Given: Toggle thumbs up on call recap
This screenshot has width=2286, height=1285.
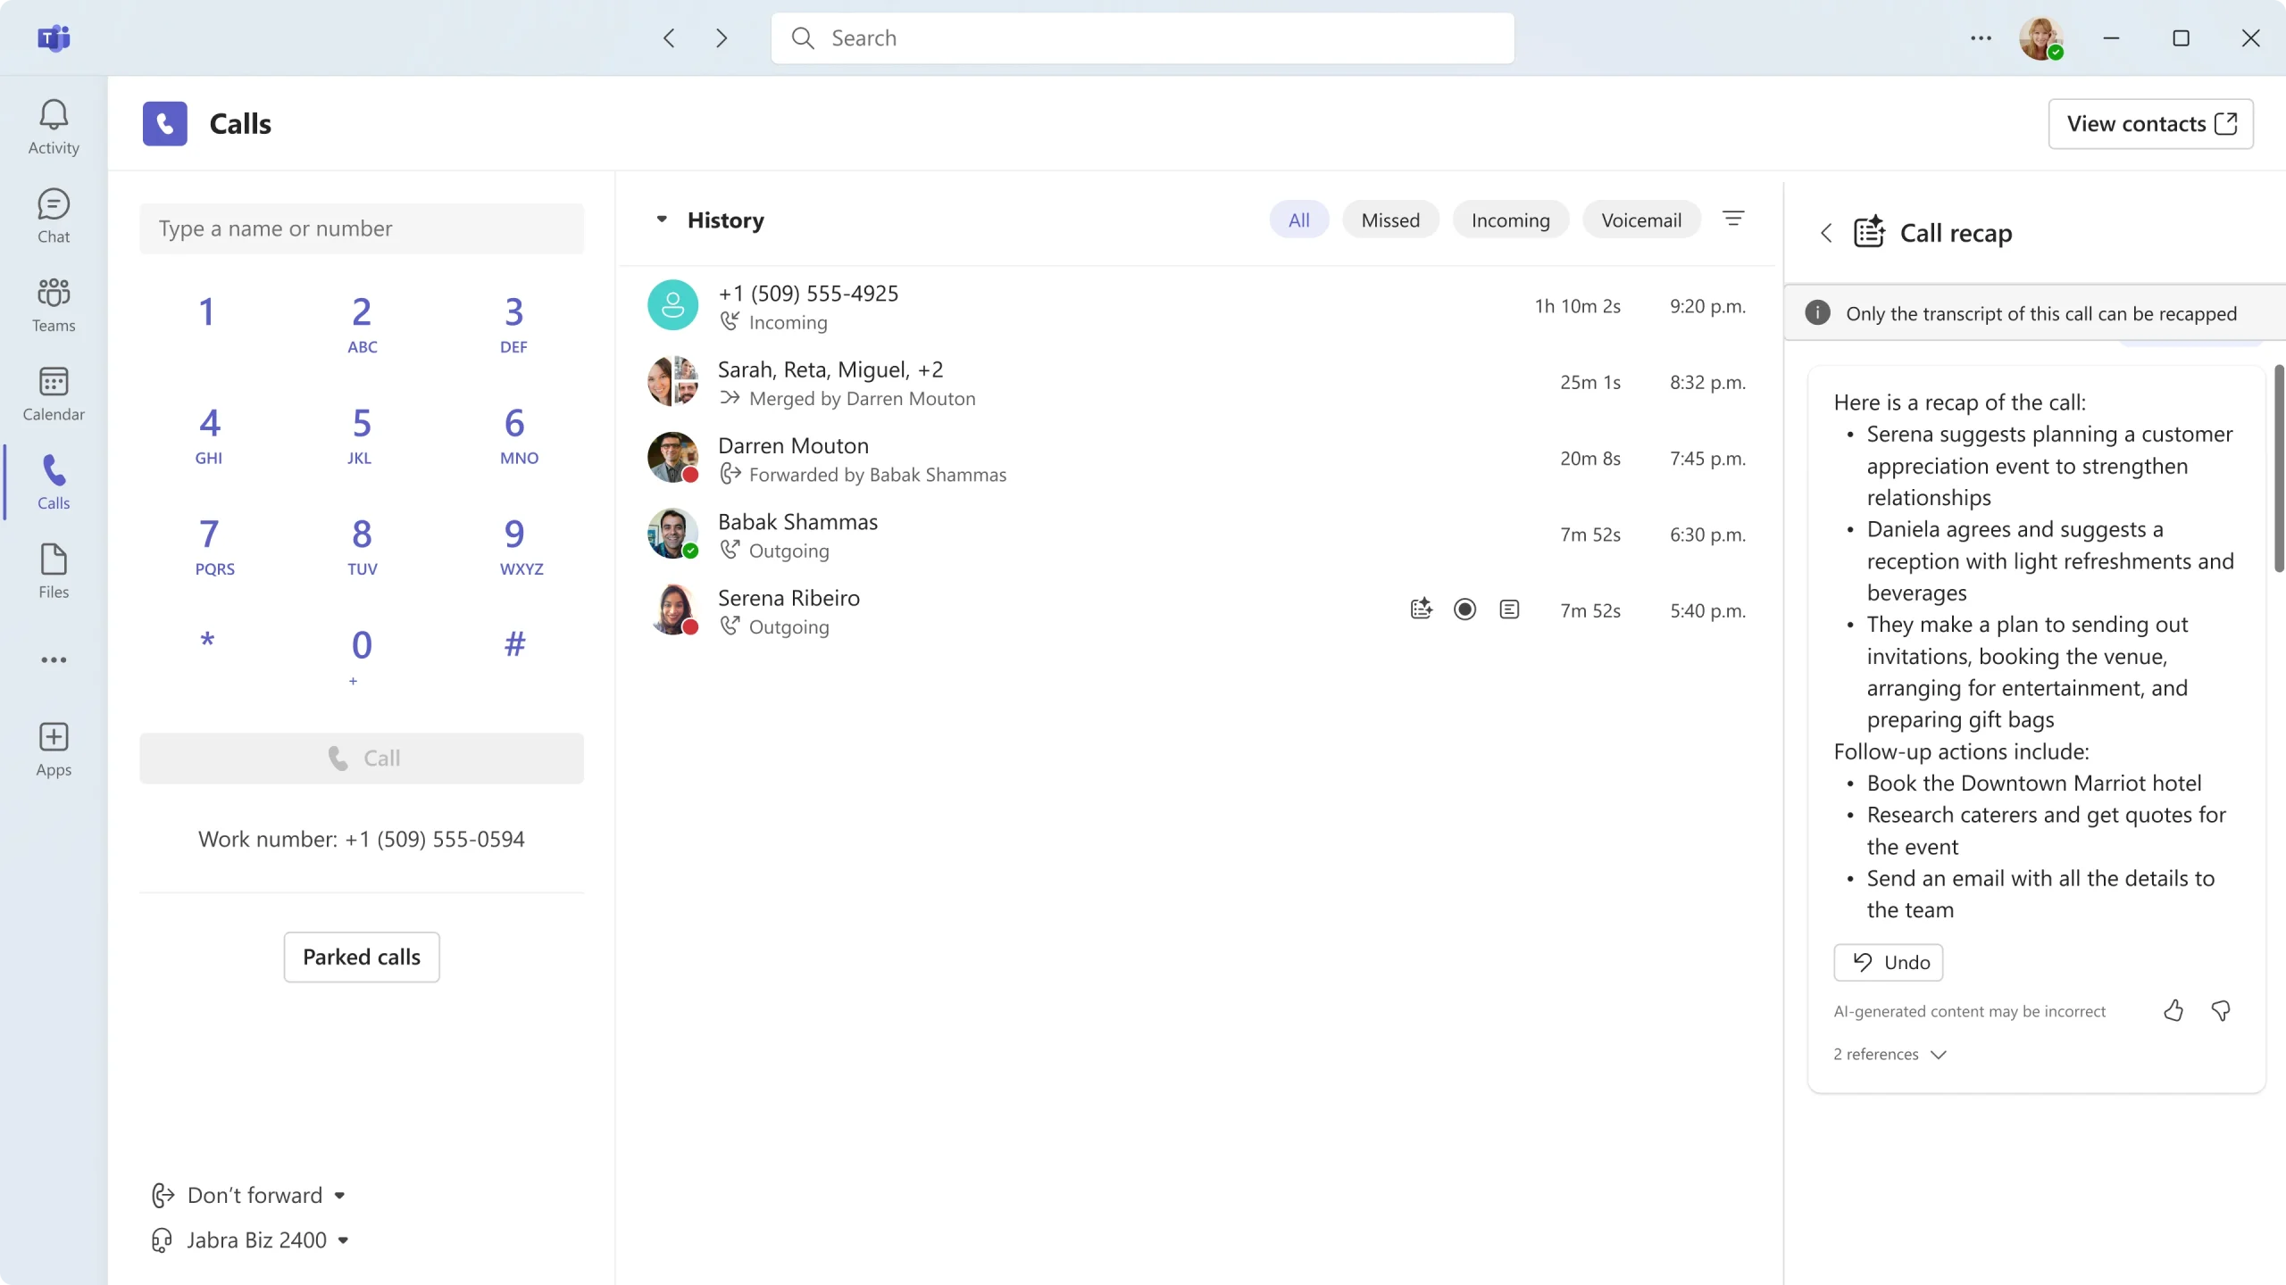Looking at the screenshot, I should (x=2172, y=1009).
